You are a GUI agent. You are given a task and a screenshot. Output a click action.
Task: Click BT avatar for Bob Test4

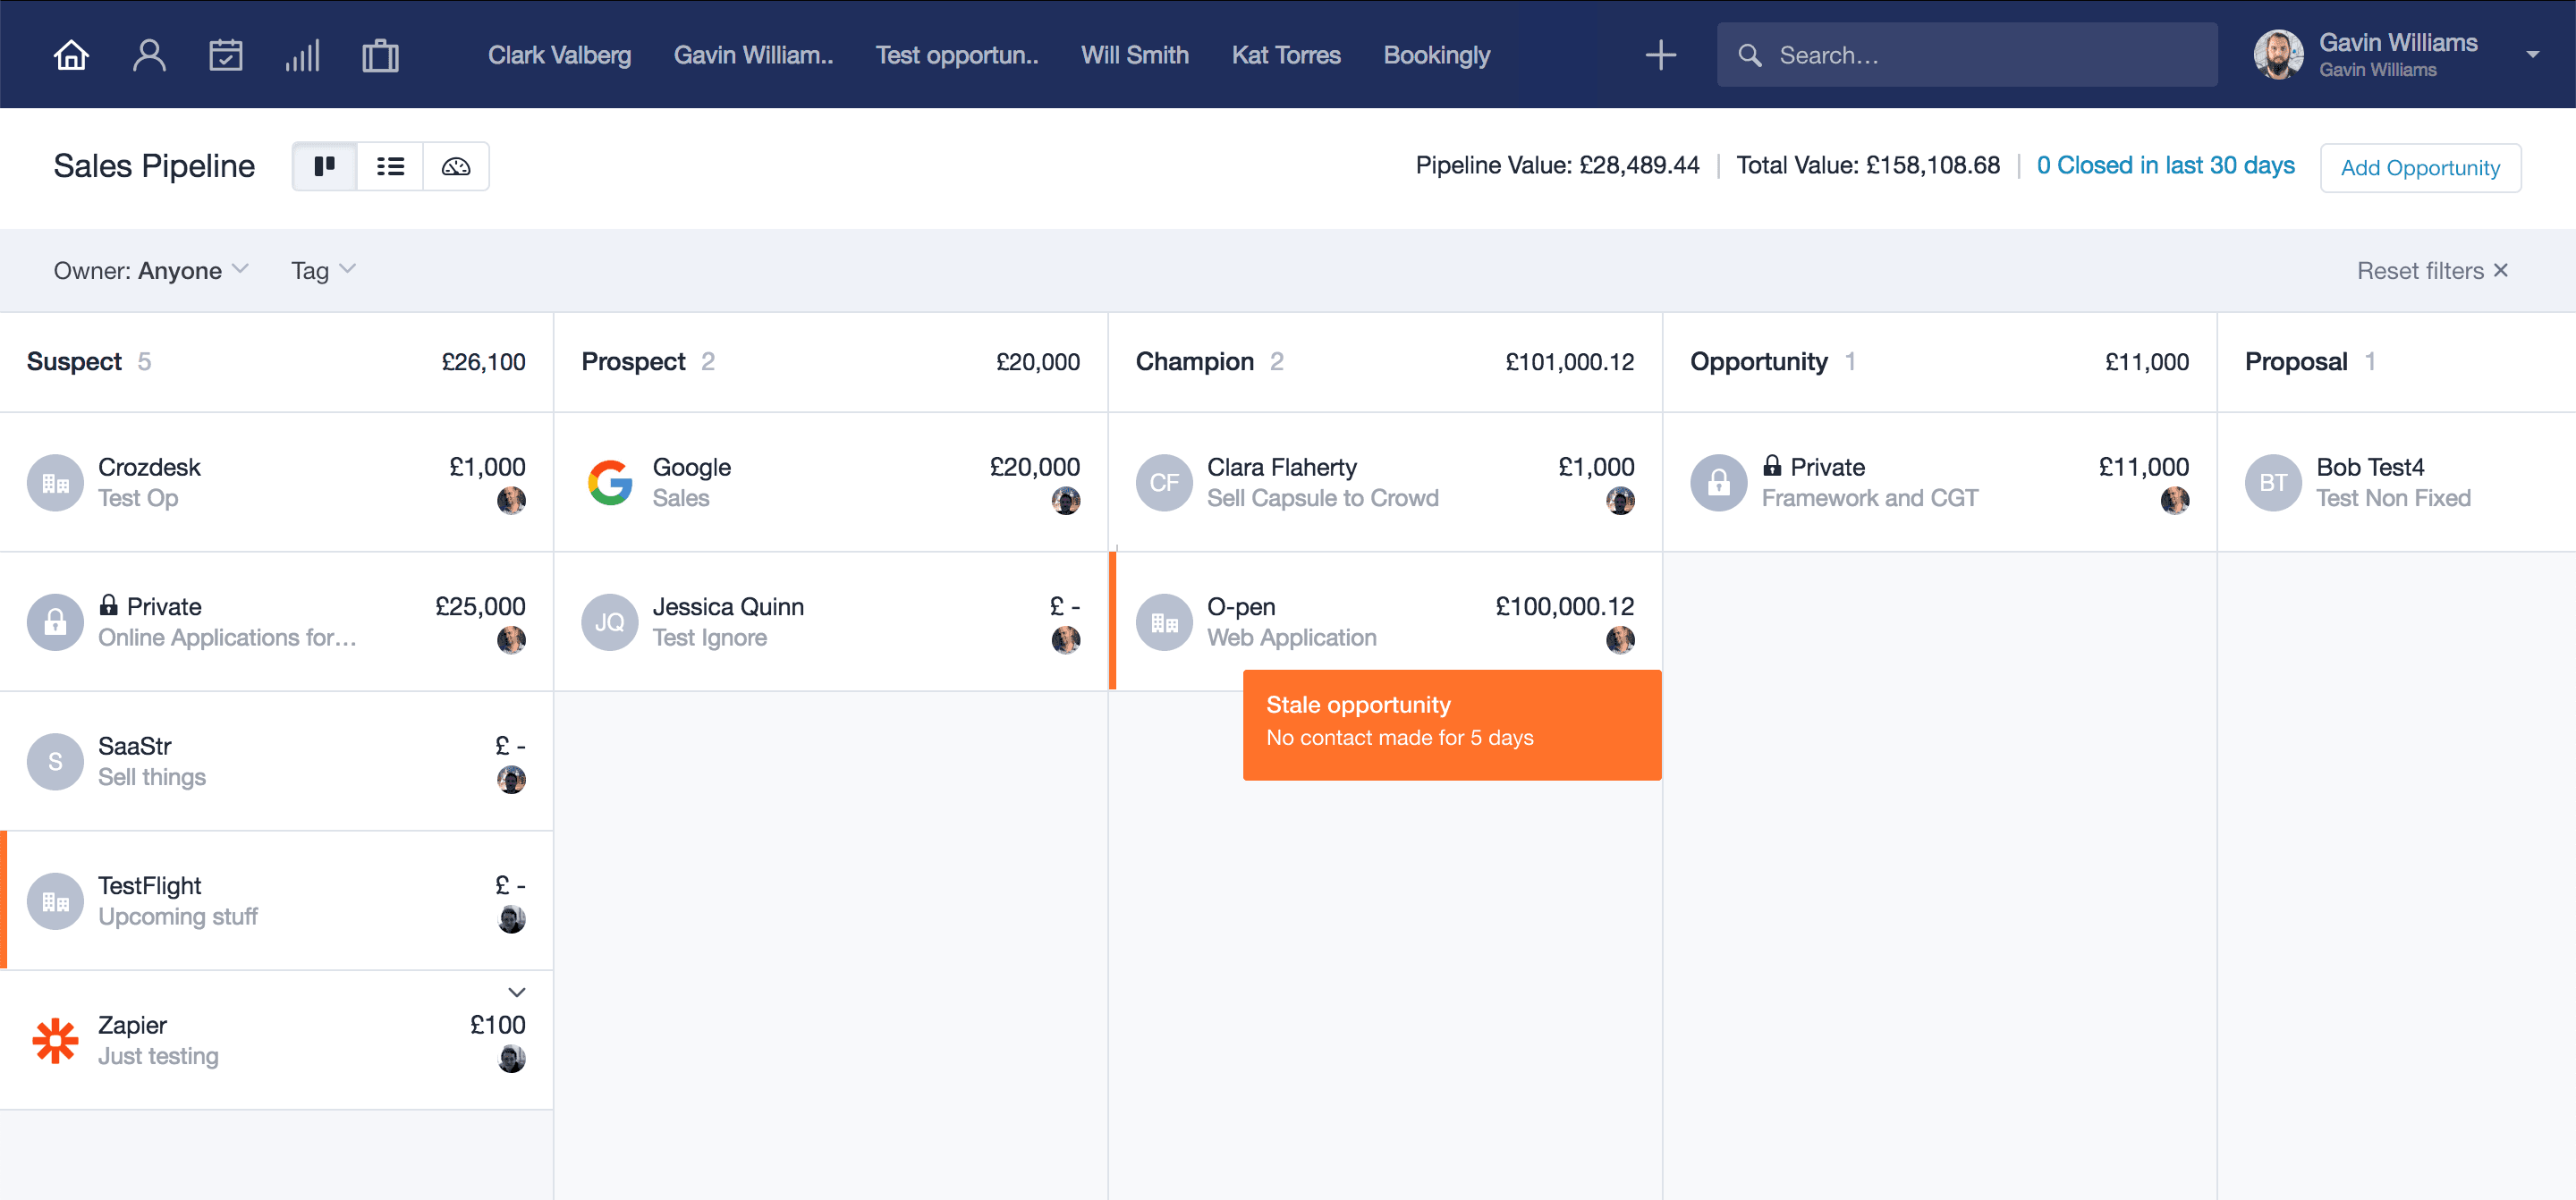[x=2273, y=483]
